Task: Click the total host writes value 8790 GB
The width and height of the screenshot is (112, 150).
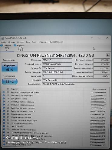Action: (x=101, y=64)
